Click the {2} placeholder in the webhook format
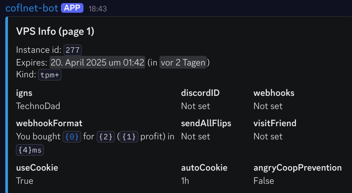The image size is (352, 193). click(x=106, y=137)
